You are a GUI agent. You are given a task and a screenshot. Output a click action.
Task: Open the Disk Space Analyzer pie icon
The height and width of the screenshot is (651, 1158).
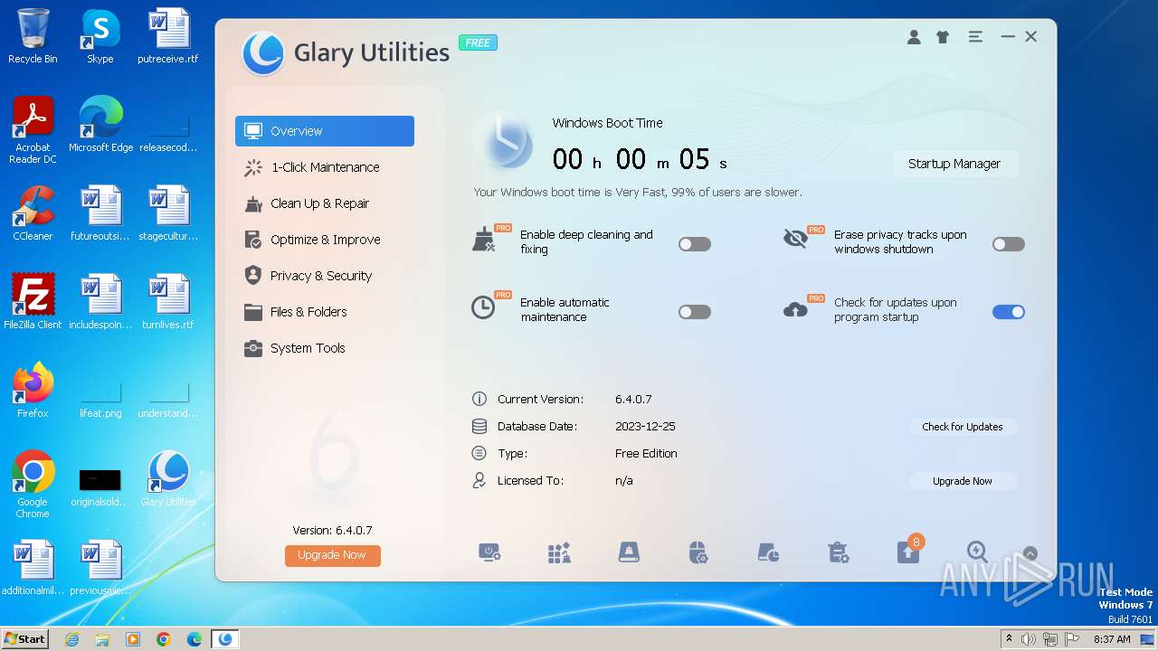click(x=768, y=552)
